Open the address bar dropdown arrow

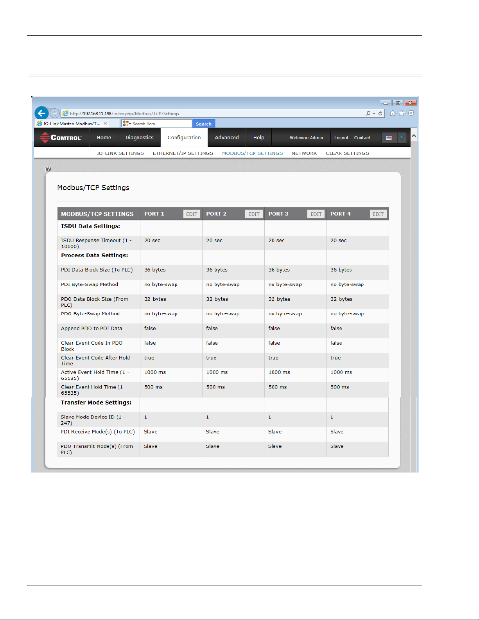374,113
